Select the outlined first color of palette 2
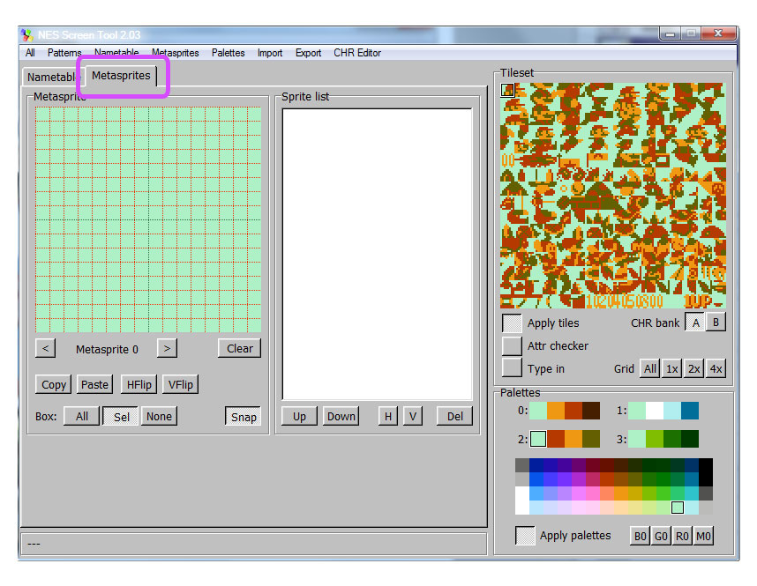The image size is (757, 586). pyautogui.click(x=538, y=439)
